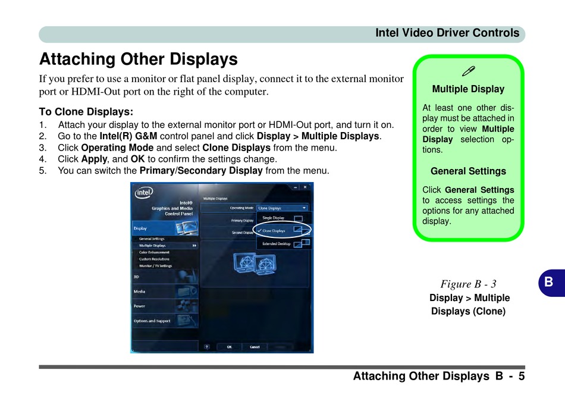Select Single Display mode option
Image resolution: width=565 pixels, height=398 pixels.
(x=284, y=218)
